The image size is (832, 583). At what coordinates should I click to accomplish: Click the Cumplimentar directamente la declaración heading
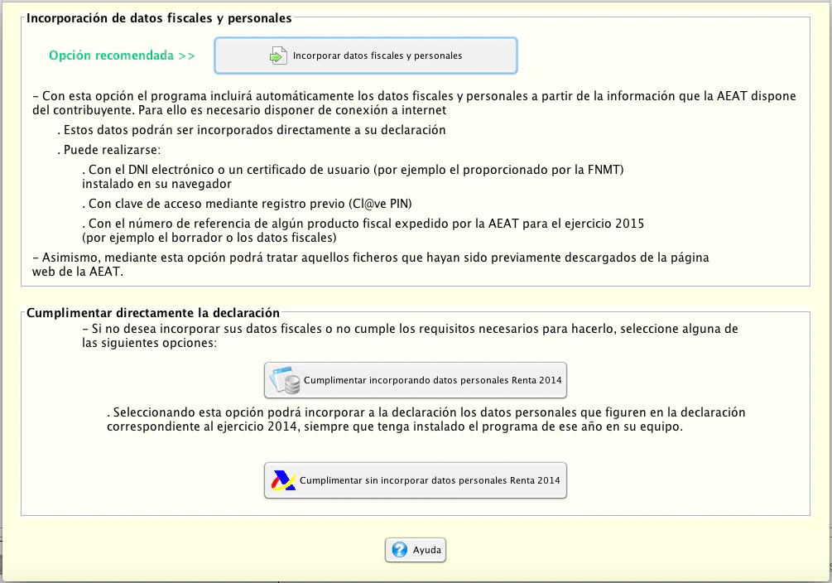153,313
